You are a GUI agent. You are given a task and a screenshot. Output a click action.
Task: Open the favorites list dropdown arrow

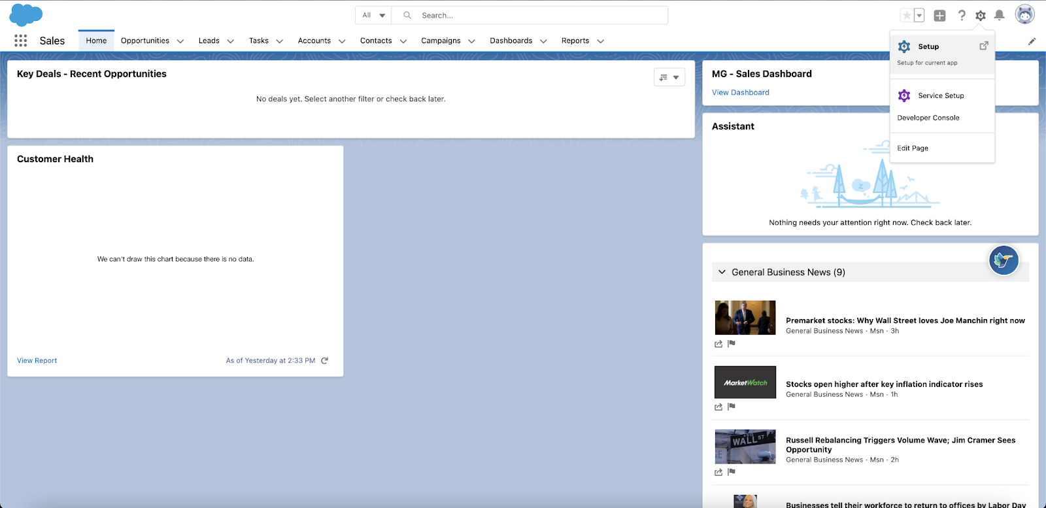[919, 16]
